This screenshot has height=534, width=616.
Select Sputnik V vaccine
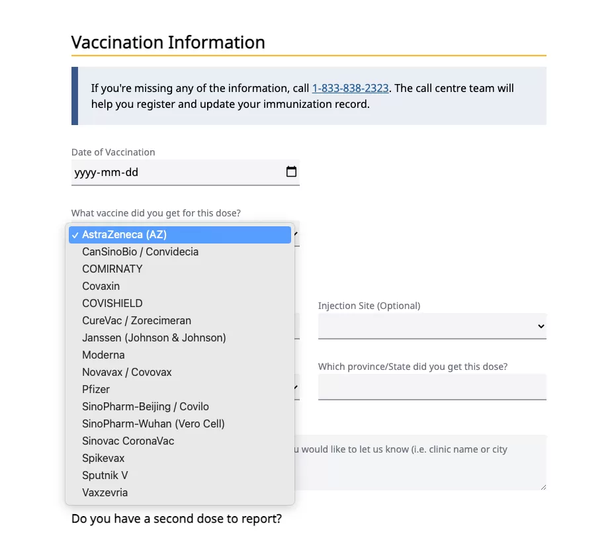(180, 476)
